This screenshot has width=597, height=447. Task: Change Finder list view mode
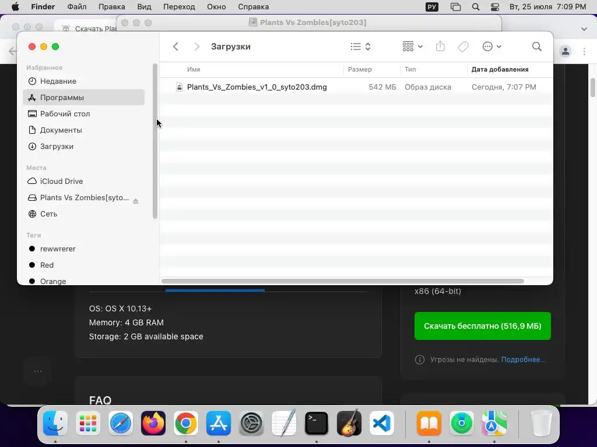360,47
